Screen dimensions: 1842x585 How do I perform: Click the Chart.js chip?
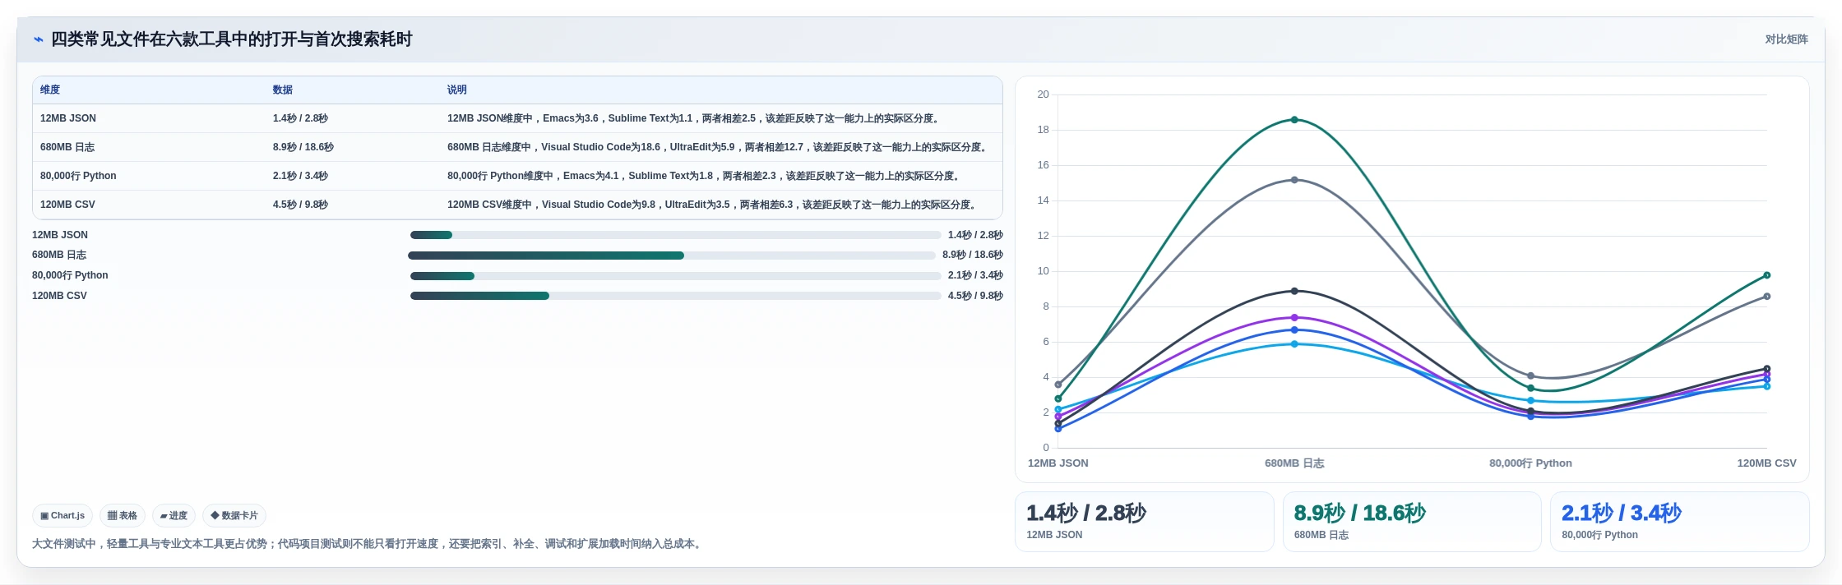62,516
